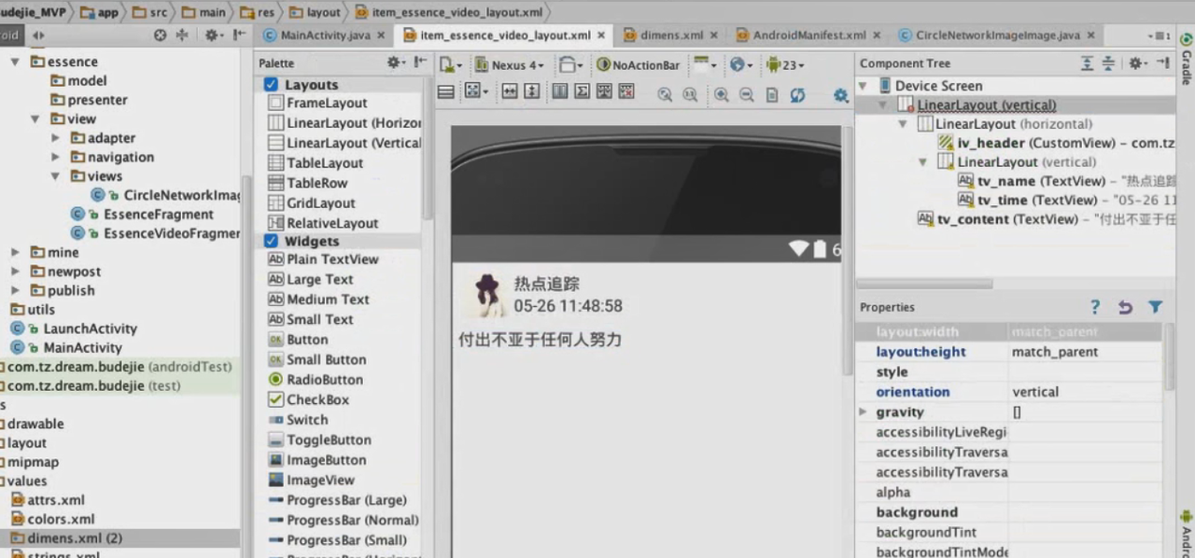The width and height of the screenshot is (1195, 558).
Task: Zoom in on the design canvas
Action: (721, 93)
